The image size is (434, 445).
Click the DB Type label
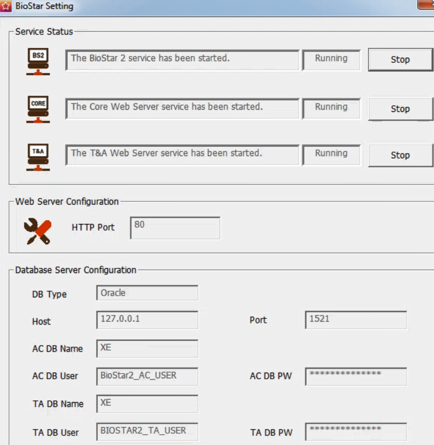coord(49,294)
